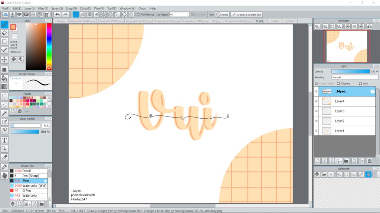Select the Eraser tool
Viewport: 380px width, 213px height.
click(x=4, y=33)
